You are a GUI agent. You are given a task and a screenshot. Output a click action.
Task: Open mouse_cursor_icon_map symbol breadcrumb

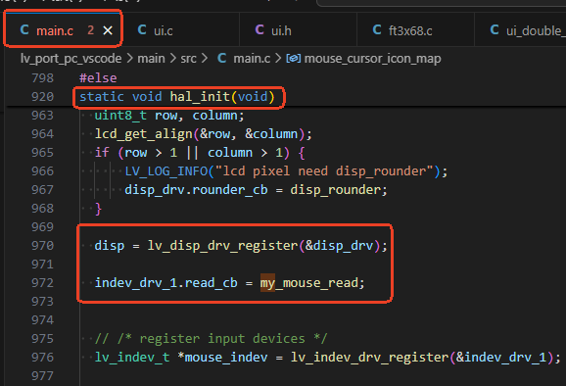coord(372,59)
